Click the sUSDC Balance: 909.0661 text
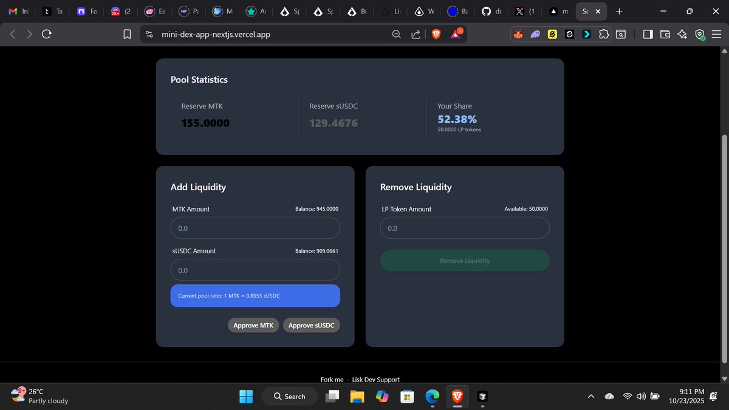 tap(317, 251)
